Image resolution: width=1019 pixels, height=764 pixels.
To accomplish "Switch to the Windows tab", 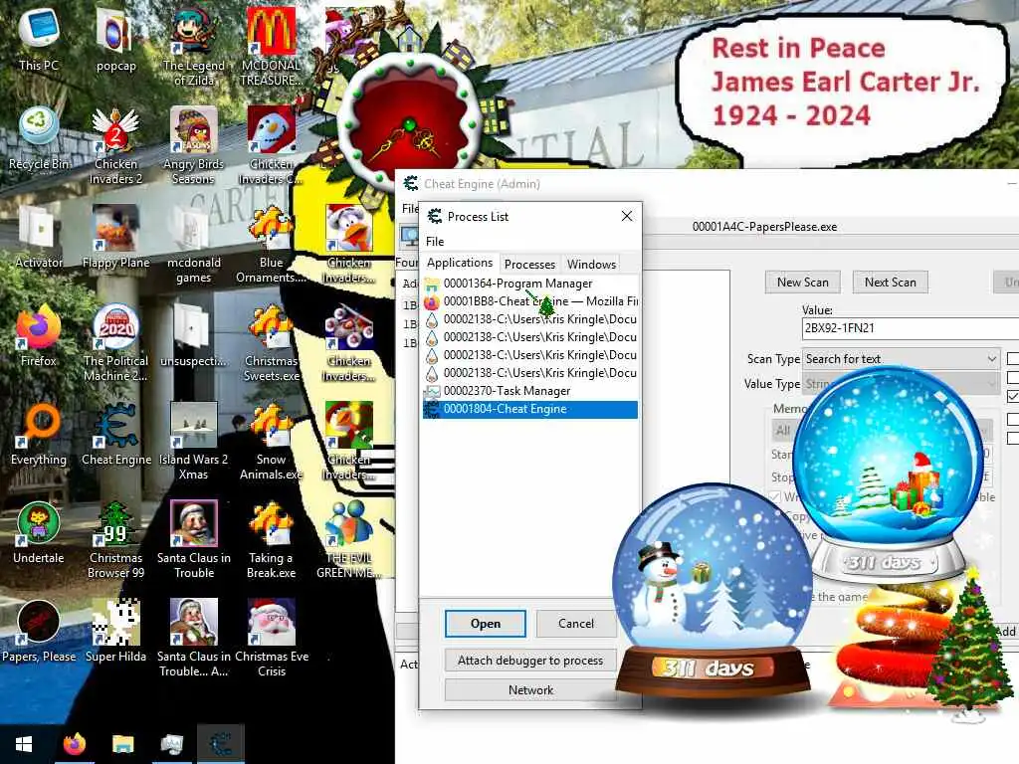I will pos(591,264).
